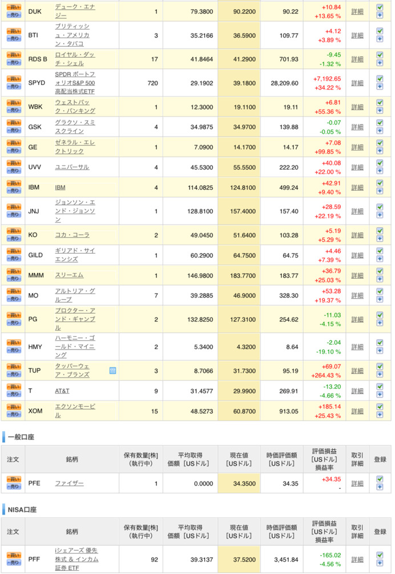Click the orange 買い buy button for DUK
Viewport: 395px width, 574px height.
[14, 7]
